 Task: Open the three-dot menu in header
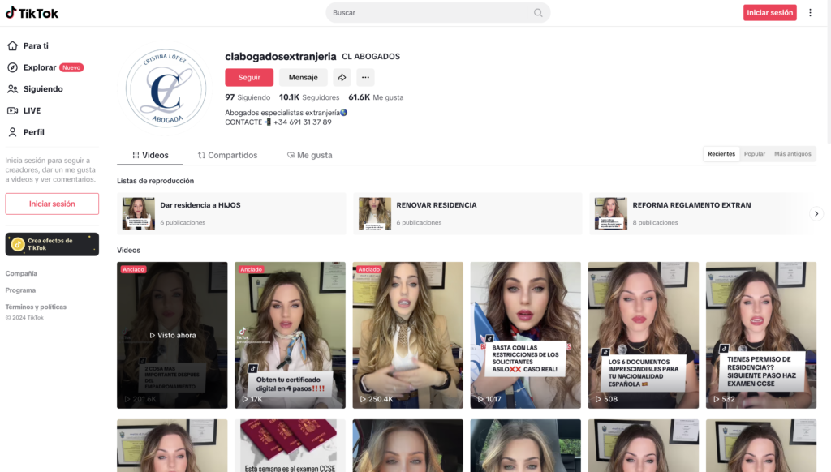point(810,13)
